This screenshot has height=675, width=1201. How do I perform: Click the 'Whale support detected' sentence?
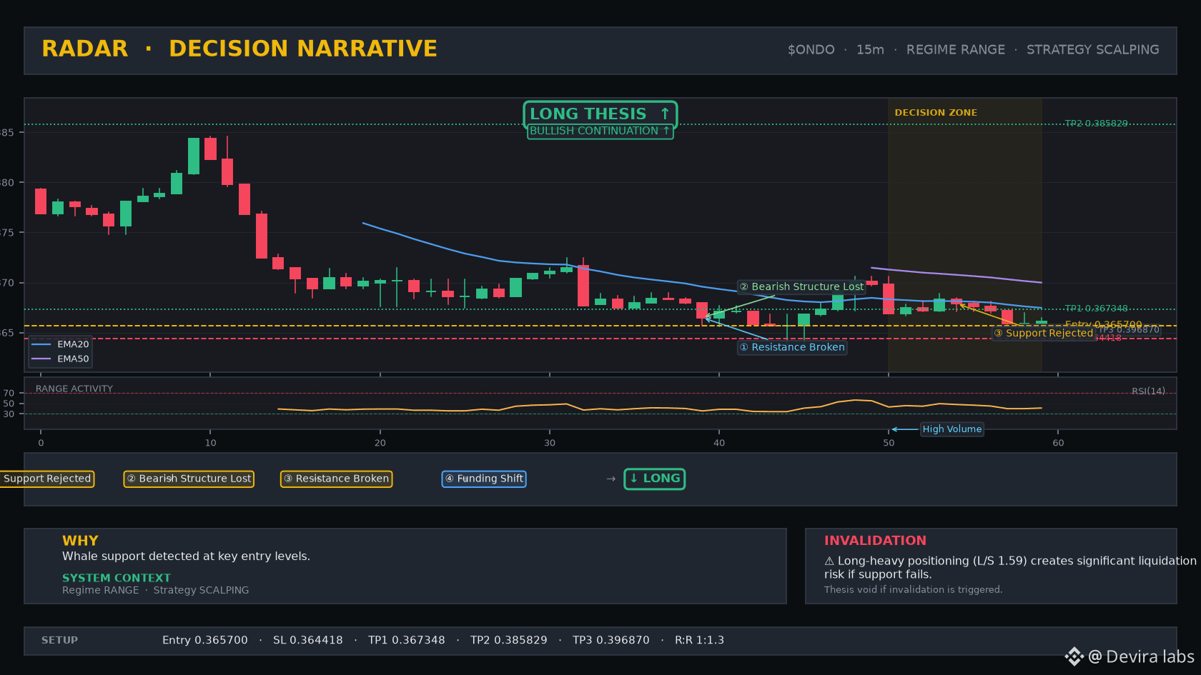click(186, 556)
